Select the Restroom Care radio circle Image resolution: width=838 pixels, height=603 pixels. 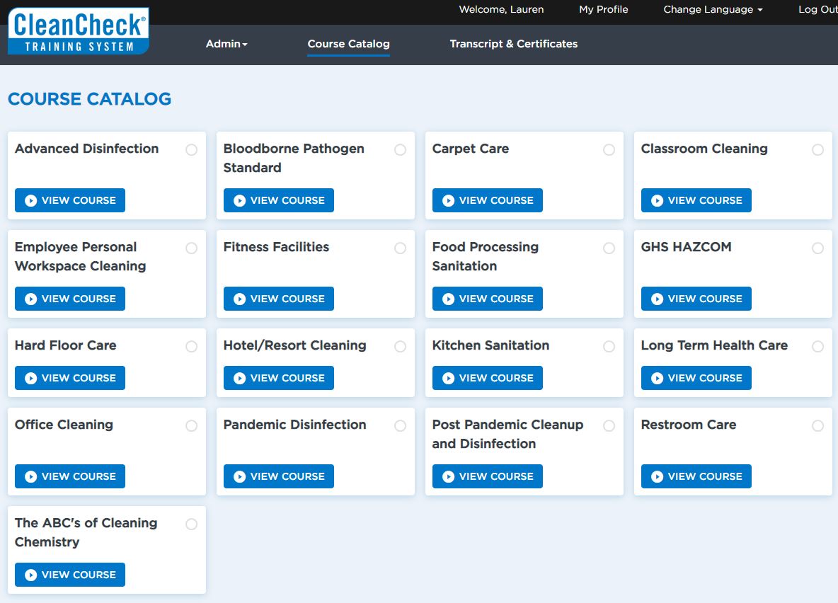(x=817, y=425)
